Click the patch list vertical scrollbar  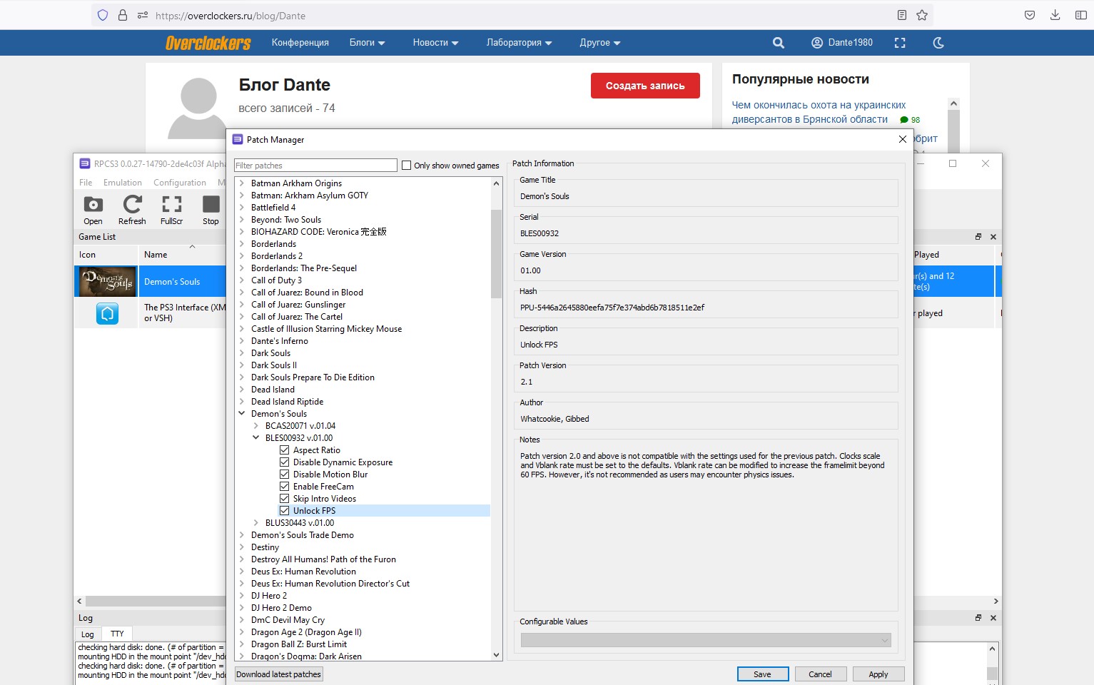496,253
